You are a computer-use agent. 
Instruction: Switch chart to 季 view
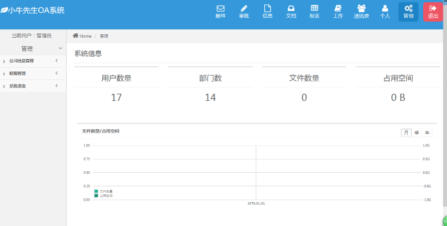tap(417, 133)
